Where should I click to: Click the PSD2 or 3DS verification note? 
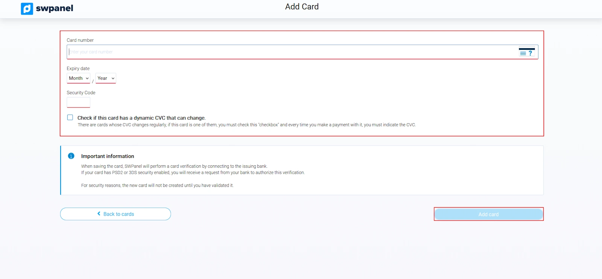[x=193, y=173]
